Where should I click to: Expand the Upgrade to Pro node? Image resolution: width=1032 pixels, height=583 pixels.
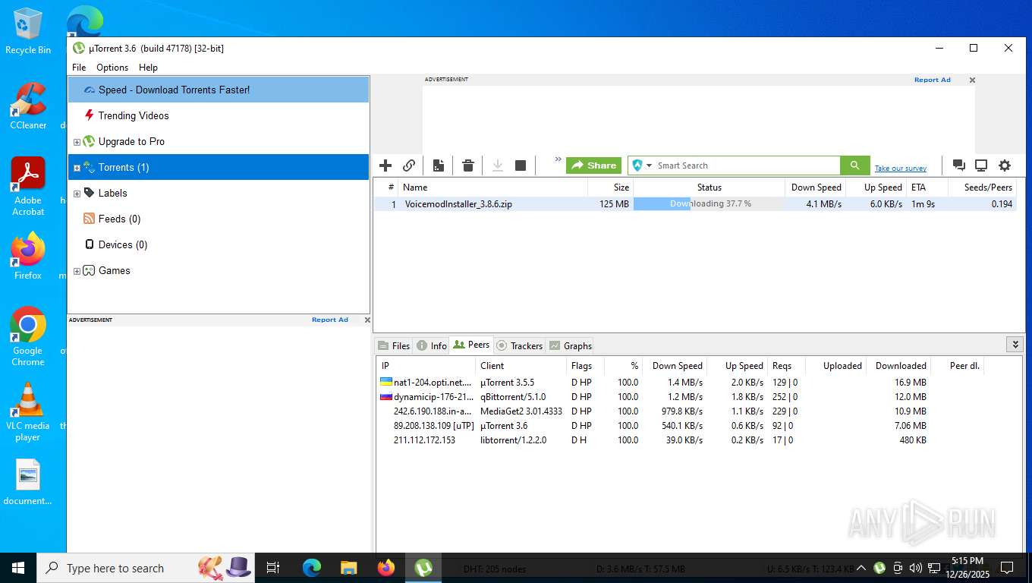pos(77,142)
